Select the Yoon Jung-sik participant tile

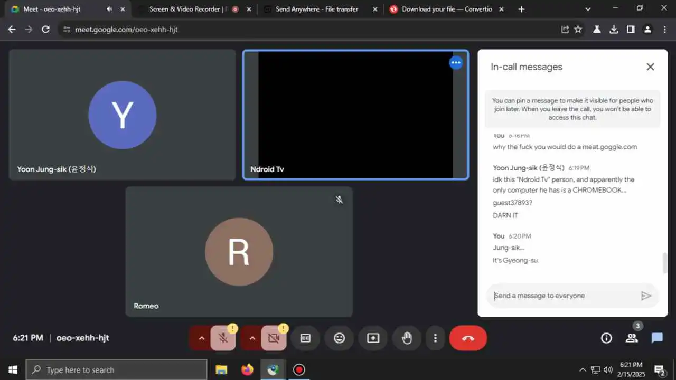point(123,115)
